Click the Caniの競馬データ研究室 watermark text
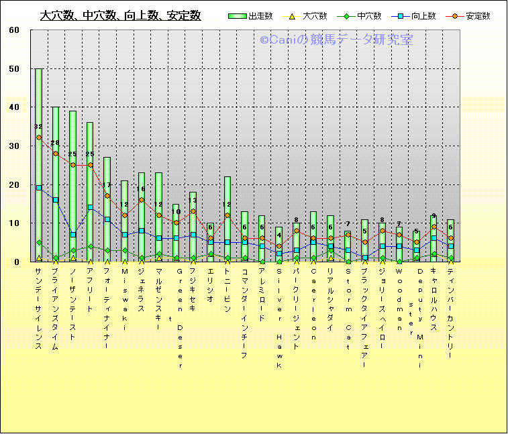The image size is (508, 434). click(x=336, y=40)
